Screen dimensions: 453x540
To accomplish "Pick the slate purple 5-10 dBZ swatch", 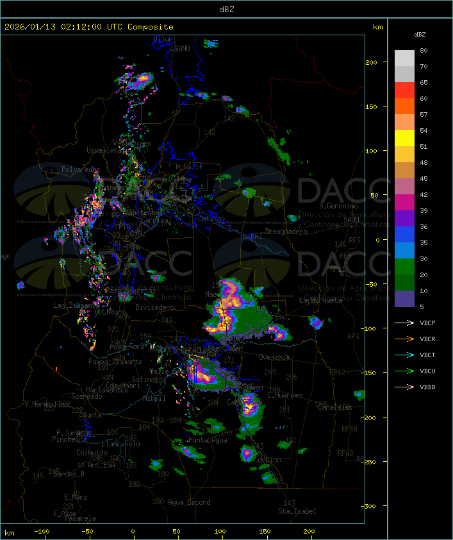I will coord(404,299).
